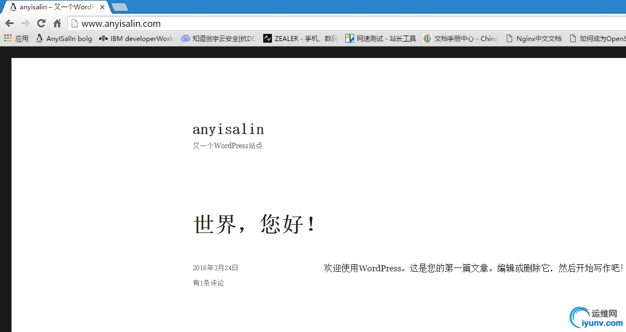Image resolution: width=626 pixels, height=332 pixels.
Task: Open the AnyISaln bolg bookmark
Action: [64, 38]
